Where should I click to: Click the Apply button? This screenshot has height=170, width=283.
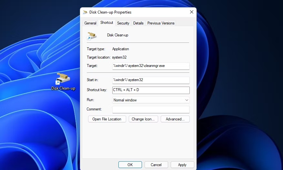pos(182,165)
